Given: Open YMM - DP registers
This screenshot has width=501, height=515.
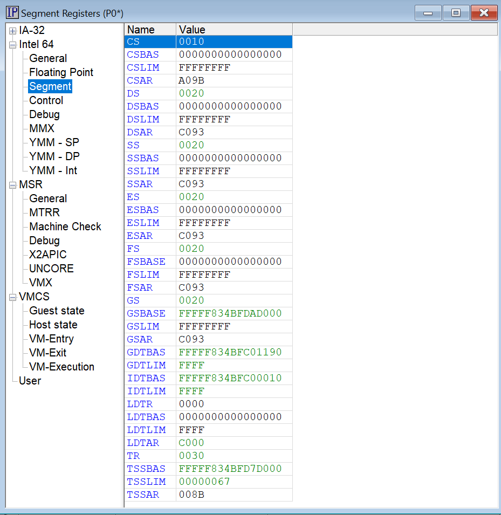Looking at the screenshot, I should pos(54,157).
